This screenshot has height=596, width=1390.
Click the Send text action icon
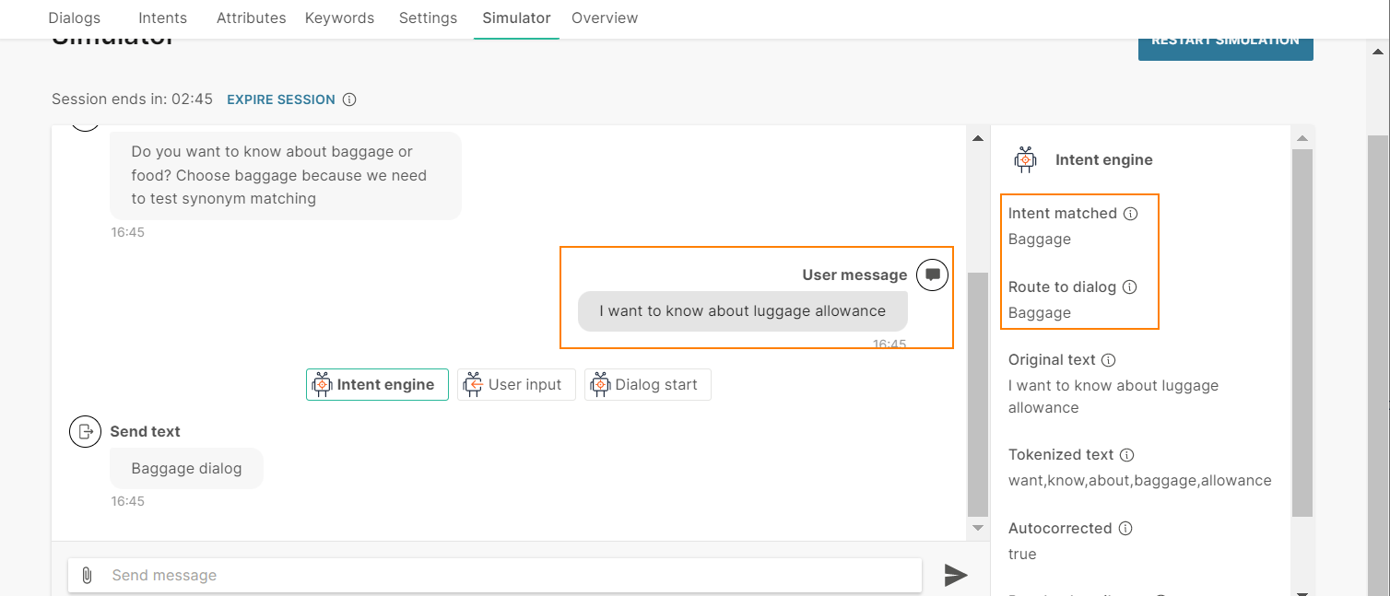point(85,431)
